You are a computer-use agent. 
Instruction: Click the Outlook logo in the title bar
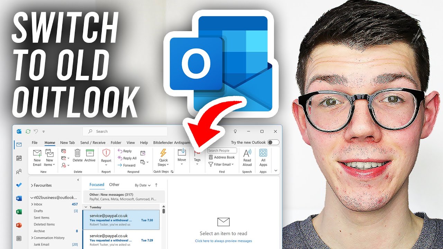(19, 131)
